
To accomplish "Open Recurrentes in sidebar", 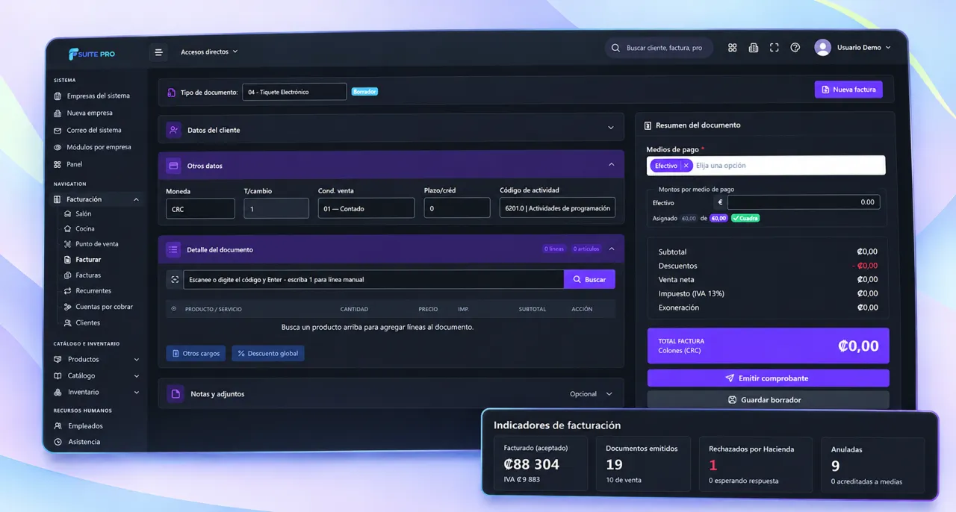I will pos(88,291).
